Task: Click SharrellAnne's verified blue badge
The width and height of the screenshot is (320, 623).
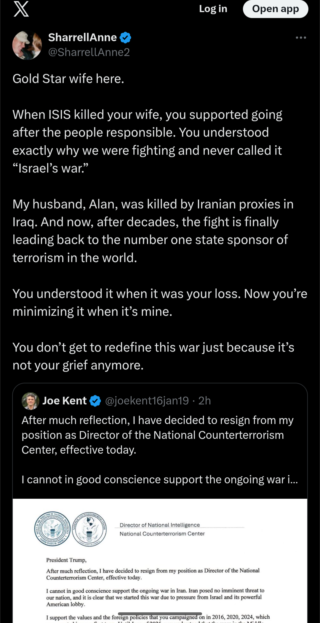Action: tap(125, 38)
